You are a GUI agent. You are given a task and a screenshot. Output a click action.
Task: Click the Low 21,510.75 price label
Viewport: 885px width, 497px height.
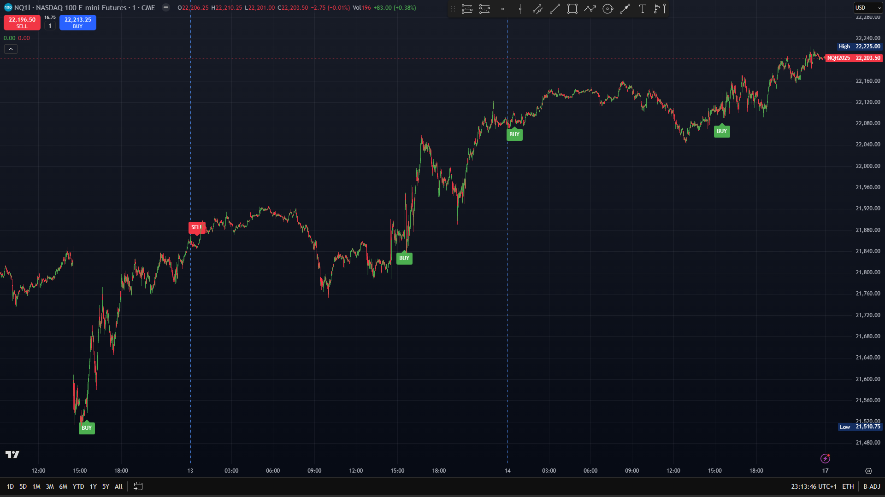(860, 427)
